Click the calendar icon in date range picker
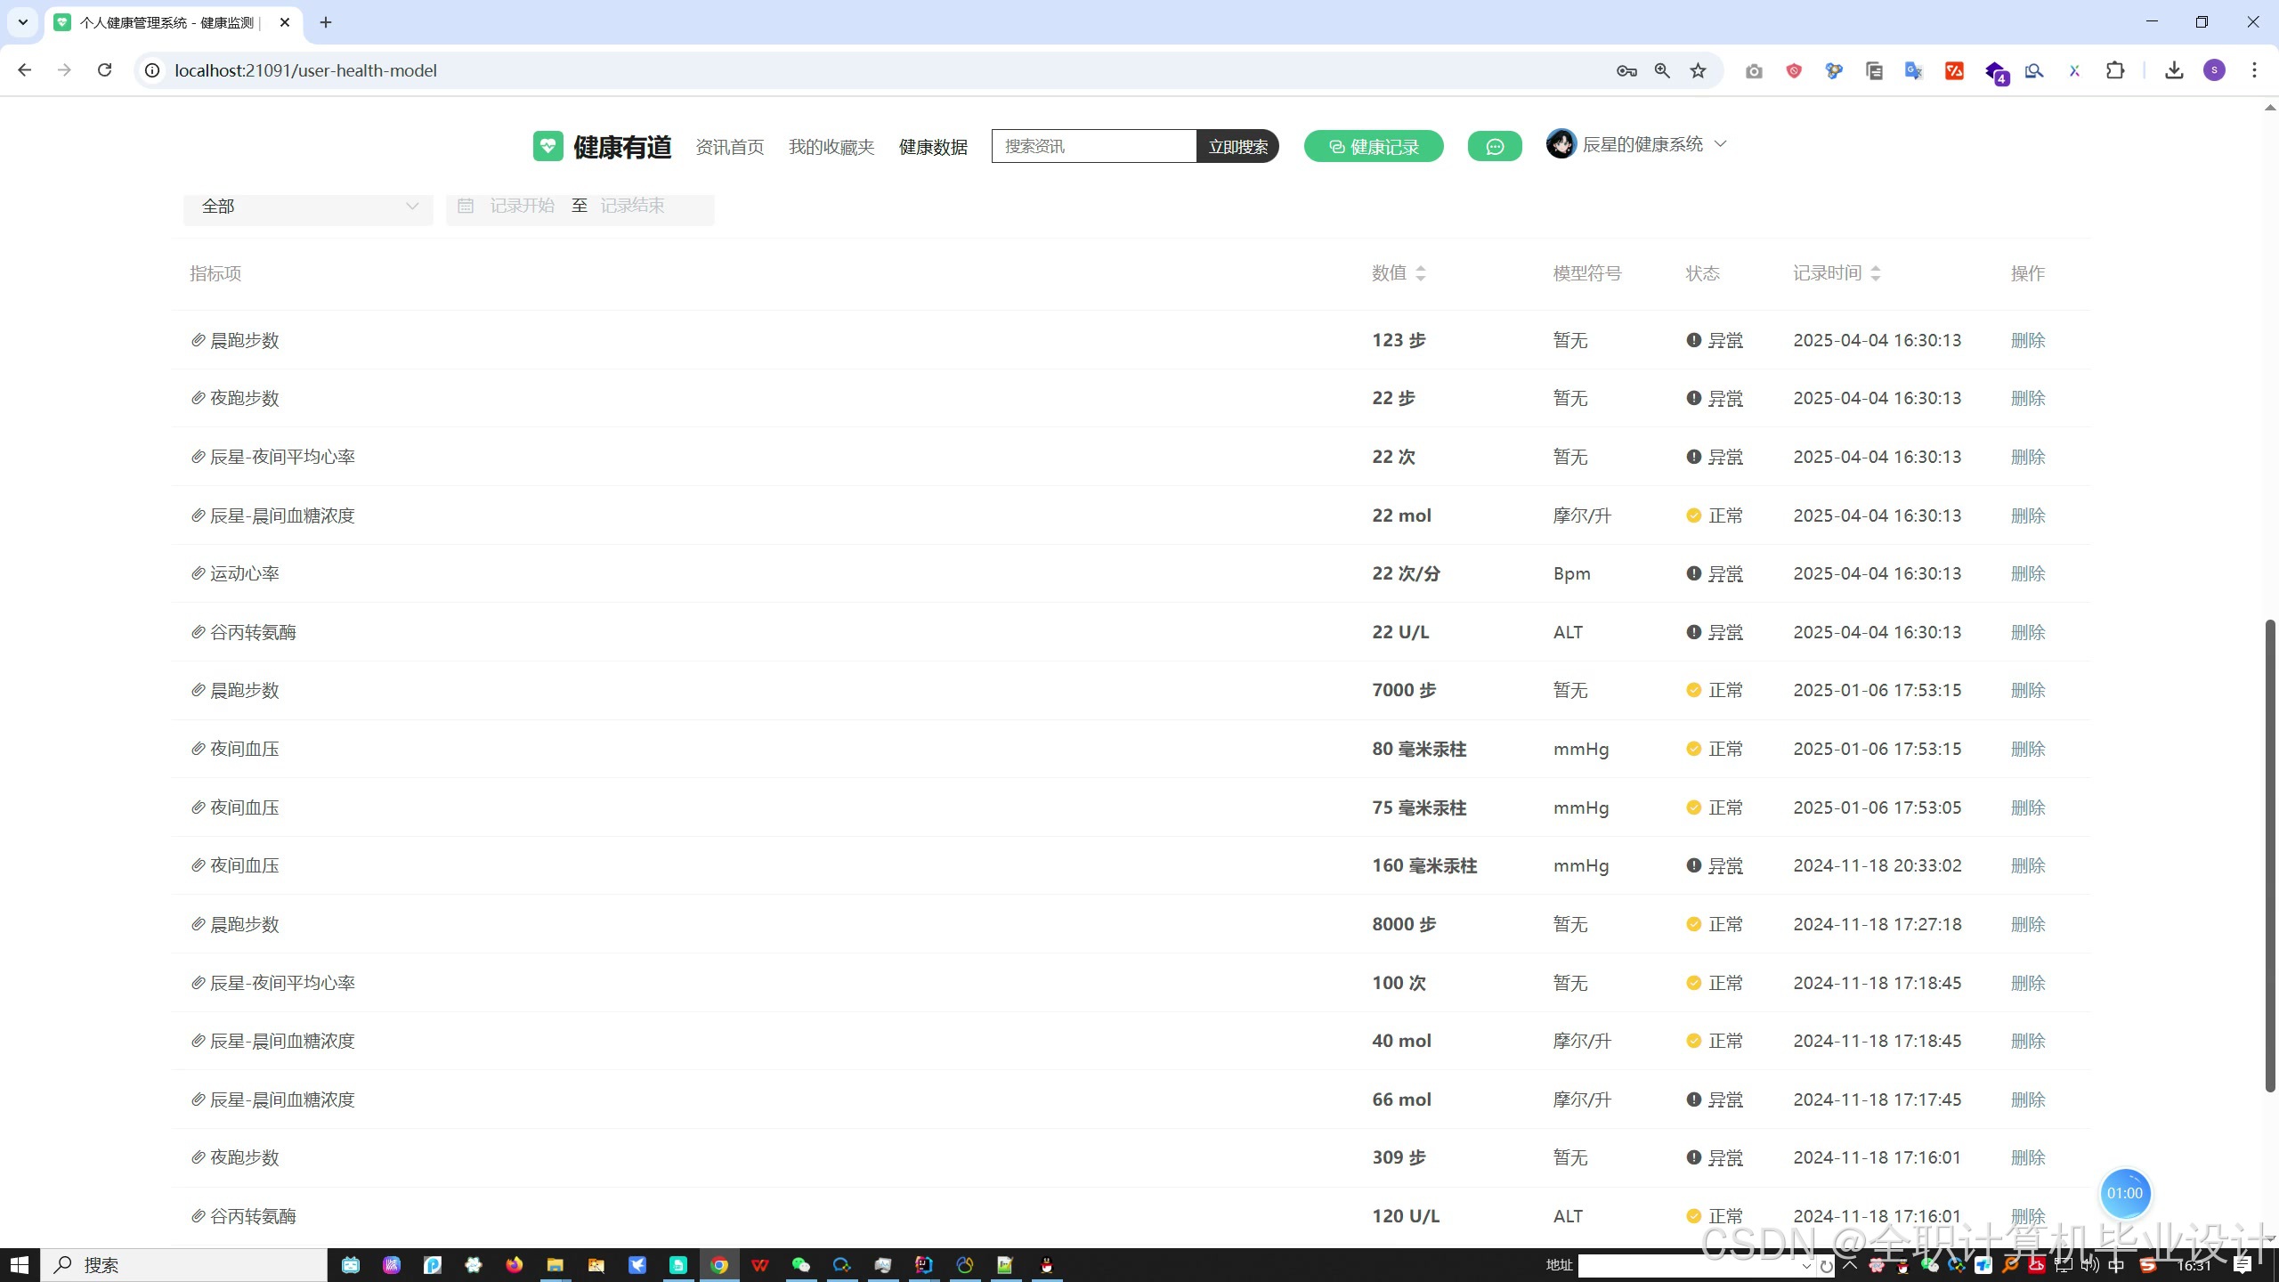Screen dimensions: 2279x1282 coord(466,207)
